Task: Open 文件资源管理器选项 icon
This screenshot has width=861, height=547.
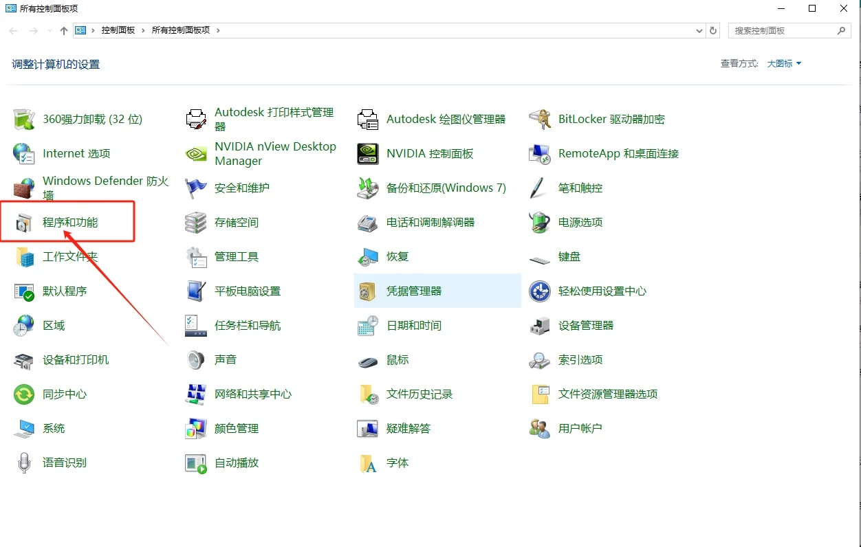Action: [x=540, y=394]
